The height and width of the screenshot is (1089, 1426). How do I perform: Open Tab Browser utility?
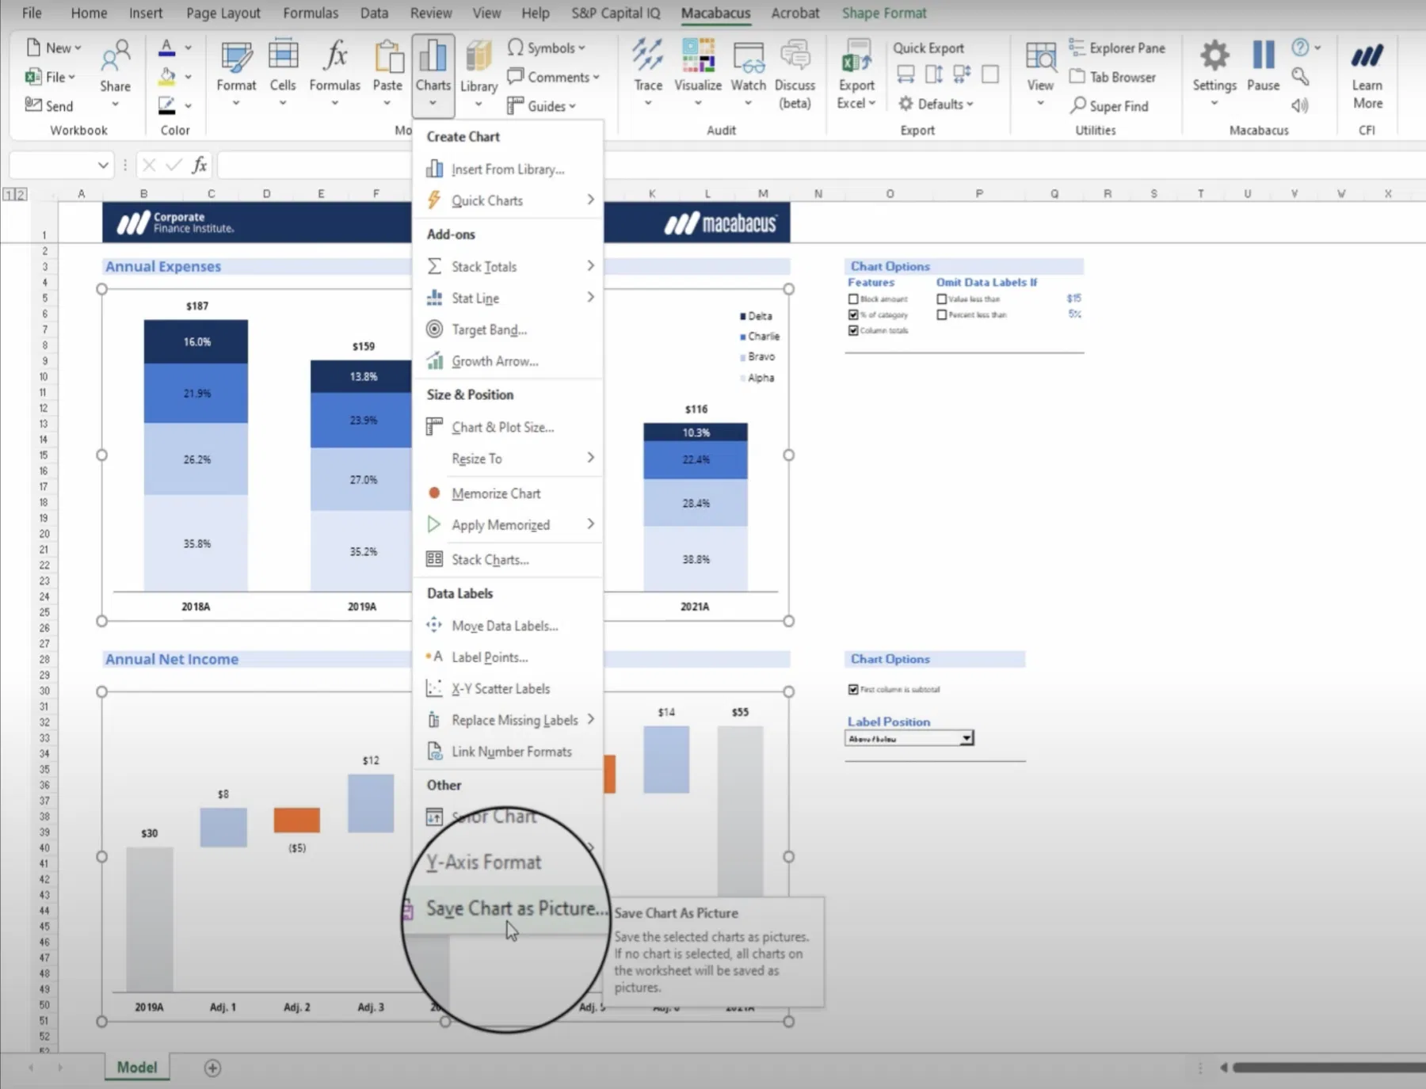[x=1112, y=77]
